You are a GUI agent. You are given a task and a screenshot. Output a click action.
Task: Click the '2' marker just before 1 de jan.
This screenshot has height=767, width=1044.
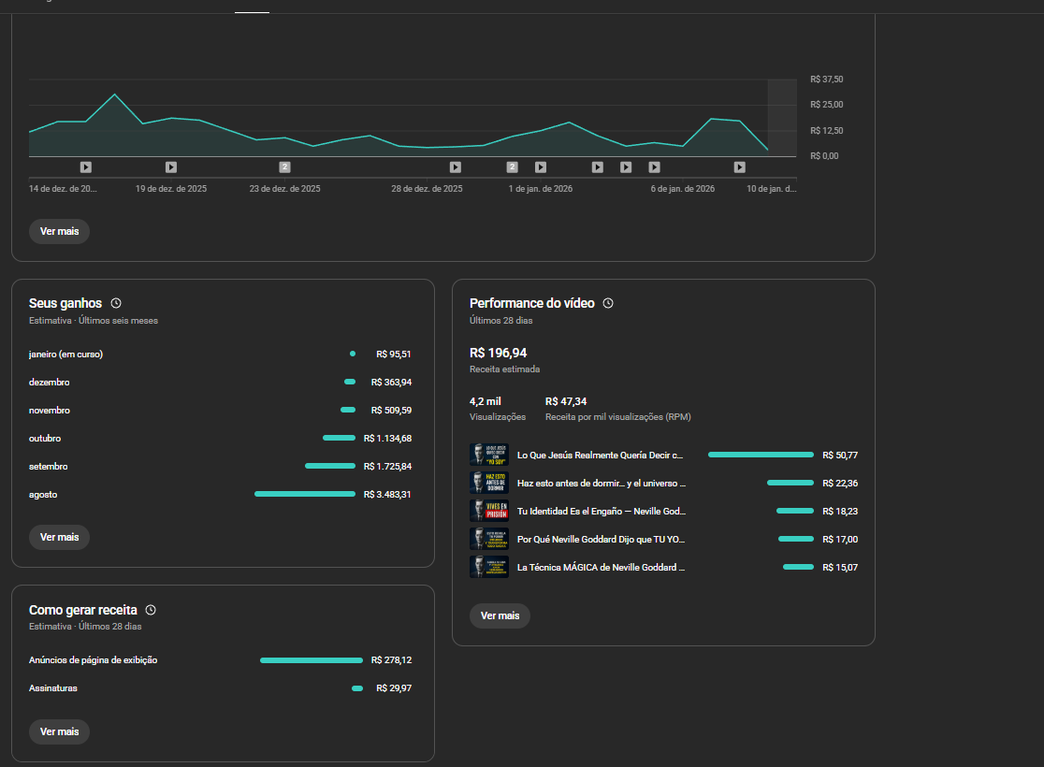[x=512, y=167]
